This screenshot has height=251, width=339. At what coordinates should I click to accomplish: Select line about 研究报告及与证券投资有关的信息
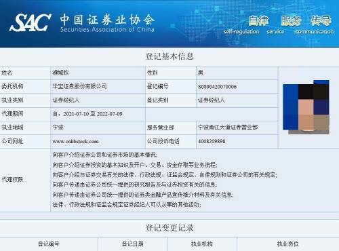pos(135,185)
